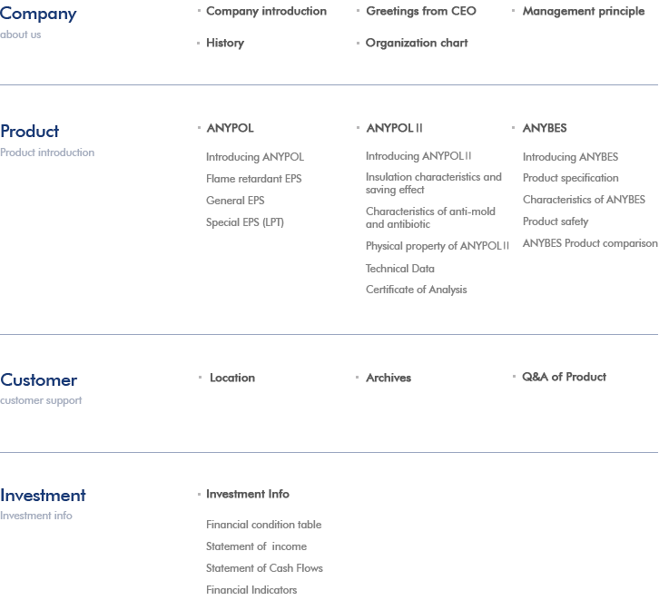View the Financial condition table
The height and width of the screenshot is (610, 659).
click(263, 525)
